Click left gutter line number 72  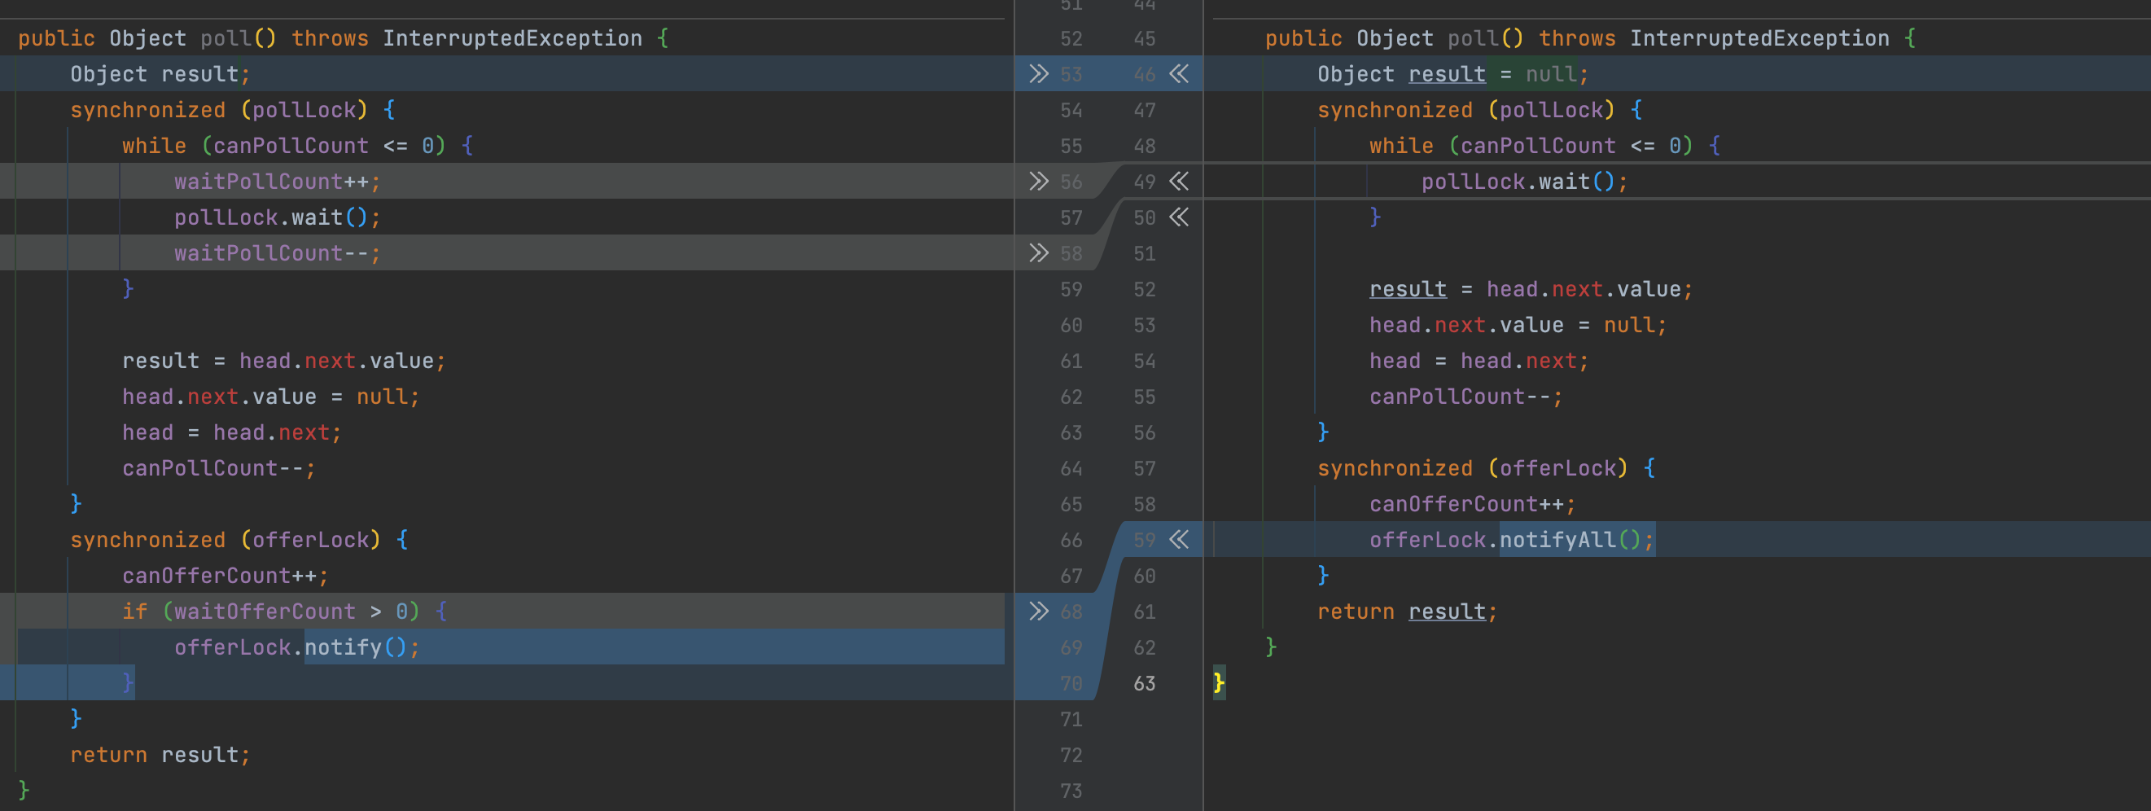point(1071,755)
